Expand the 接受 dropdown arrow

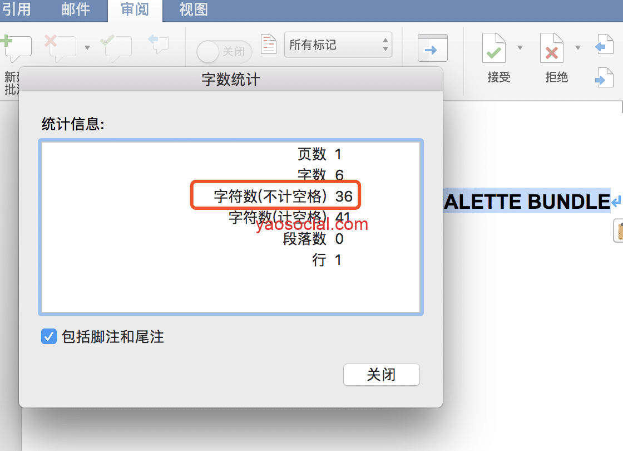(520, 48)
